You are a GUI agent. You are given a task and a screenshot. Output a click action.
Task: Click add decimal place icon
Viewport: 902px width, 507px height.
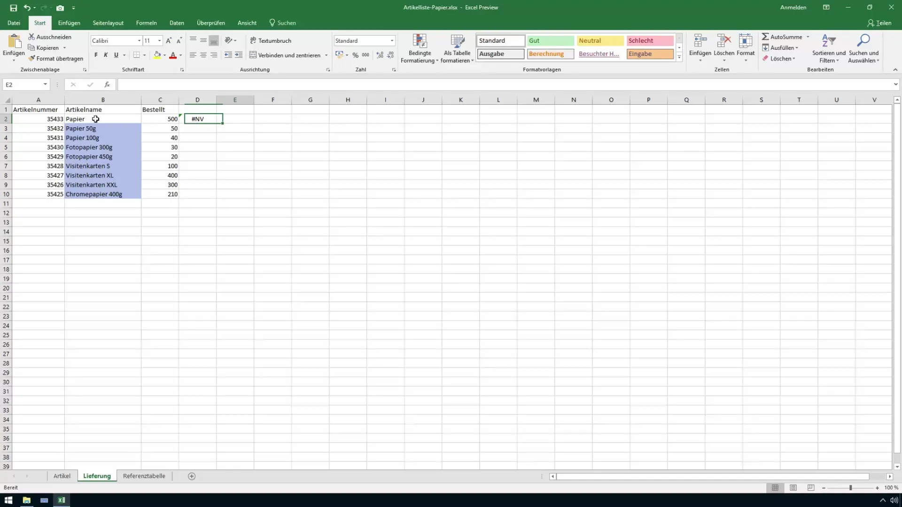pyautogui.click(x=380, y=55)
